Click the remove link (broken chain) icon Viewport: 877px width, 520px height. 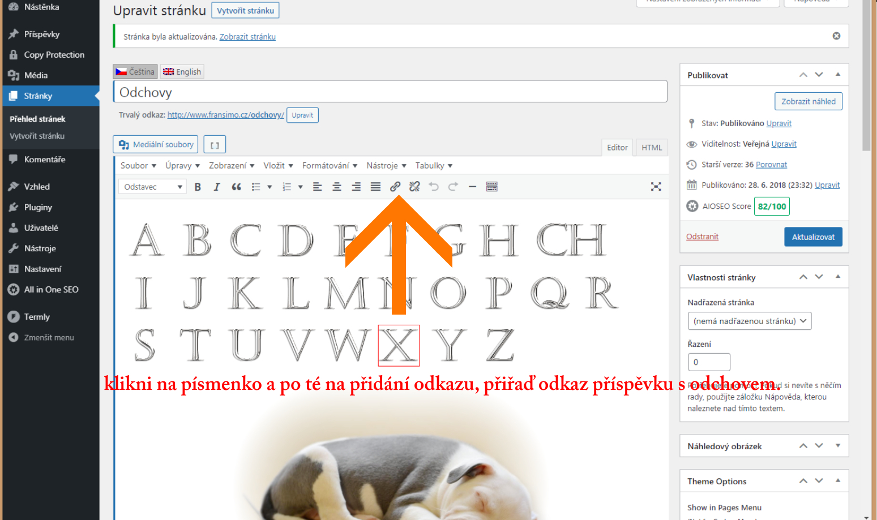(x=414, y=187)
